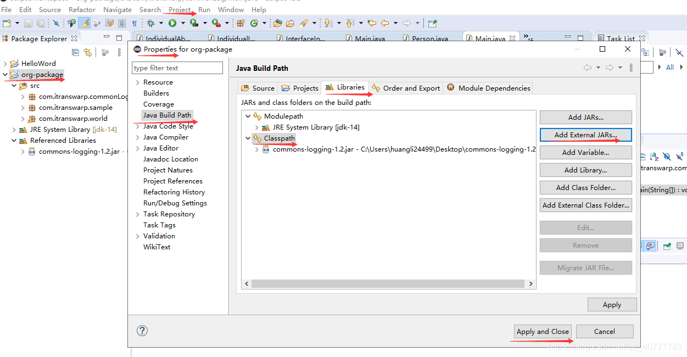The image size is (687, 357).
Task: Click the Apply button
Action: (x=612, y=305)
